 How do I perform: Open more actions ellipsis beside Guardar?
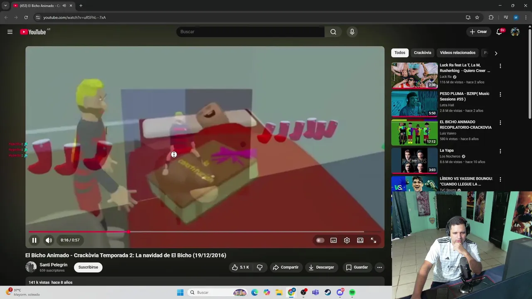(x=379, y=267)
